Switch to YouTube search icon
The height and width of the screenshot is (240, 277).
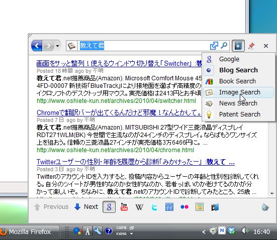pos(124,207)
